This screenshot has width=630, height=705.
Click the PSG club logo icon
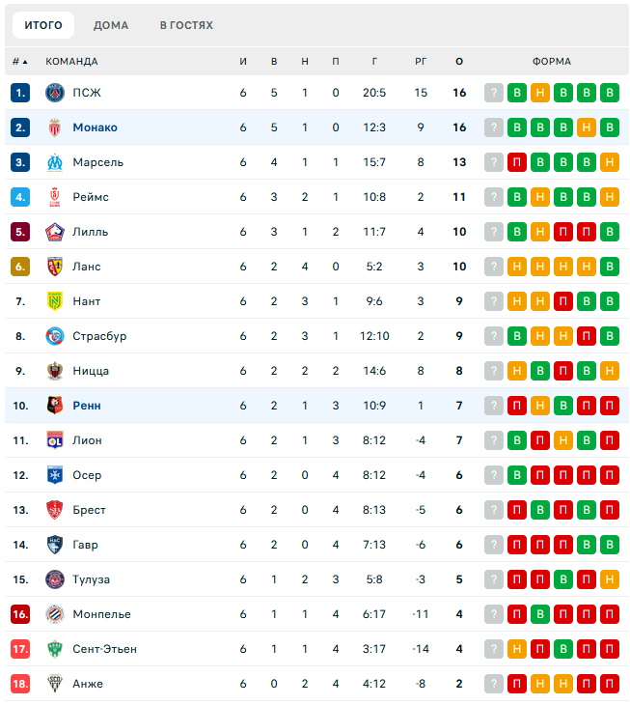tap(54, 93)
